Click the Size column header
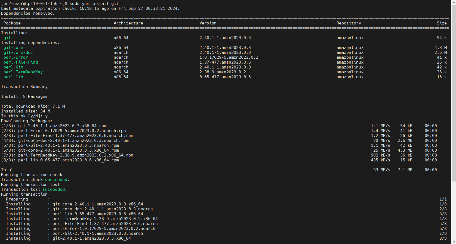Image resolution: width=456 pixels, height=244 pixels. pyautogui.click(x=442, y=23)
